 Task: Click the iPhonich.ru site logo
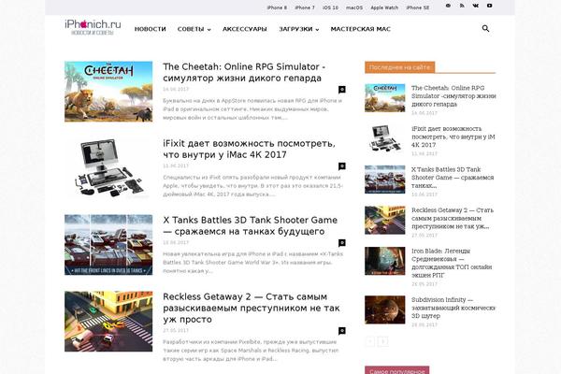pyautogui.click(x=93, y=27)
